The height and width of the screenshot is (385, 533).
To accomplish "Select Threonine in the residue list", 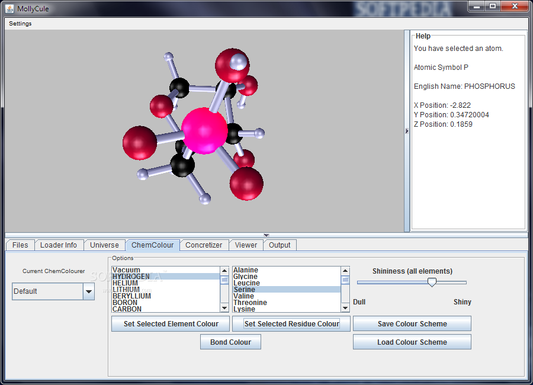I will point(286,302).
